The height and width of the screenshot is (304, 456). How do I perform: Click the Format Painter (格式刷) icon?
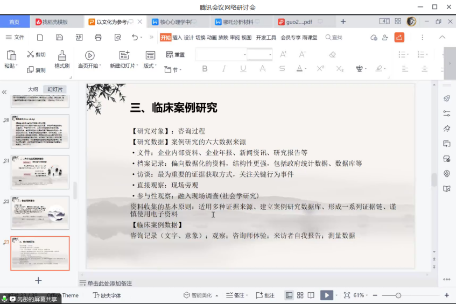click(x=62, y=55)
